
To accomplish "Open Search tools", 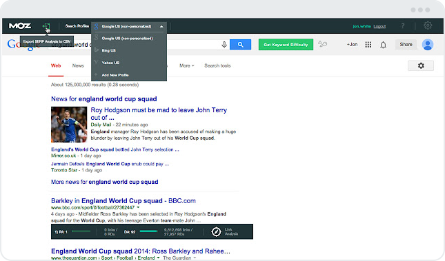I will (x=217, y=65).
